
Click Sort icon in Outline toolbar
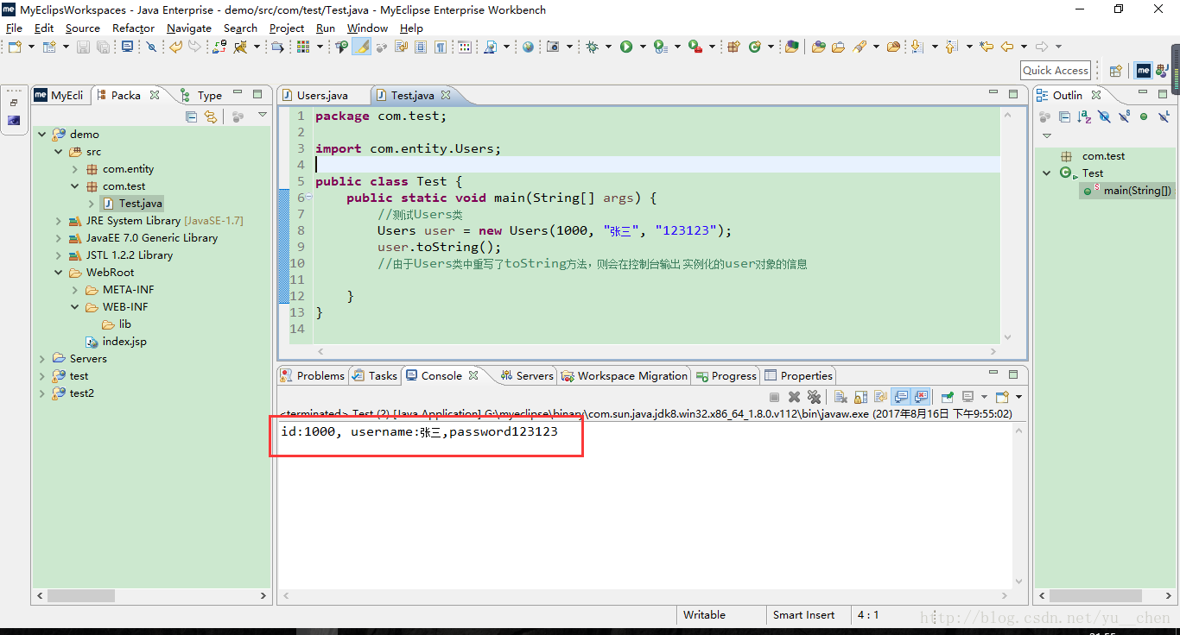pos(1084,116)
